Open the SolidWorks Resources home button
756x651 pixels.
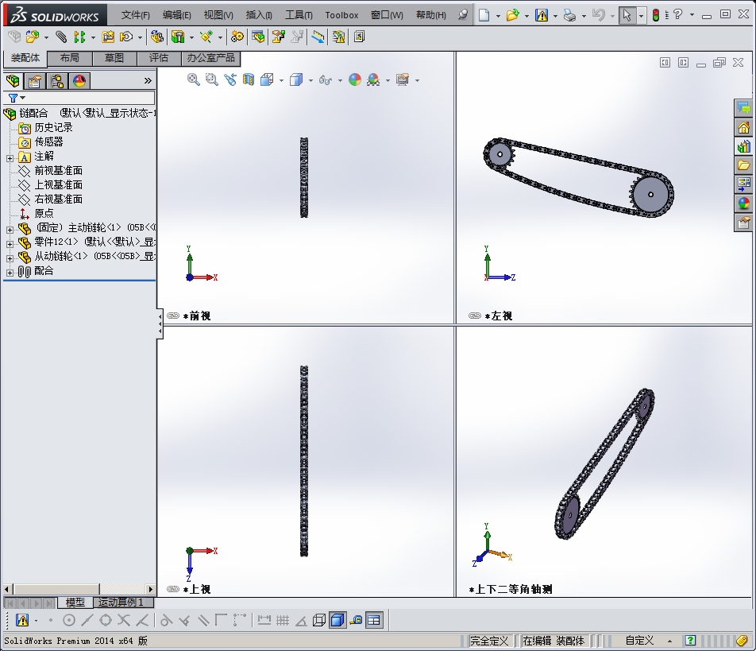point(743,127)
